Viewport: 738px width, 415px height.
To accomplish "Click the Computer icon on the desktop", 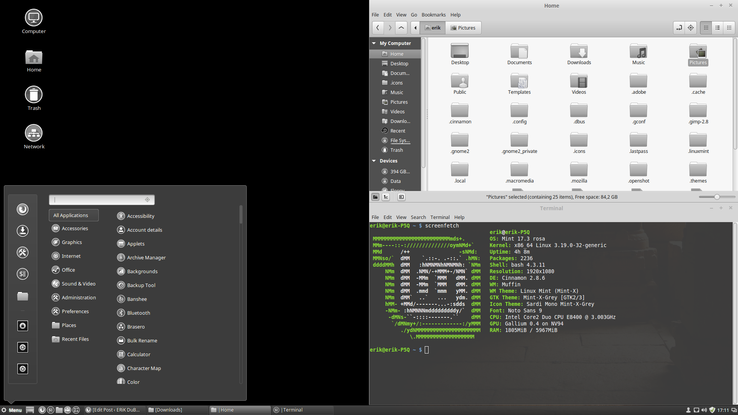I will 33,18.
